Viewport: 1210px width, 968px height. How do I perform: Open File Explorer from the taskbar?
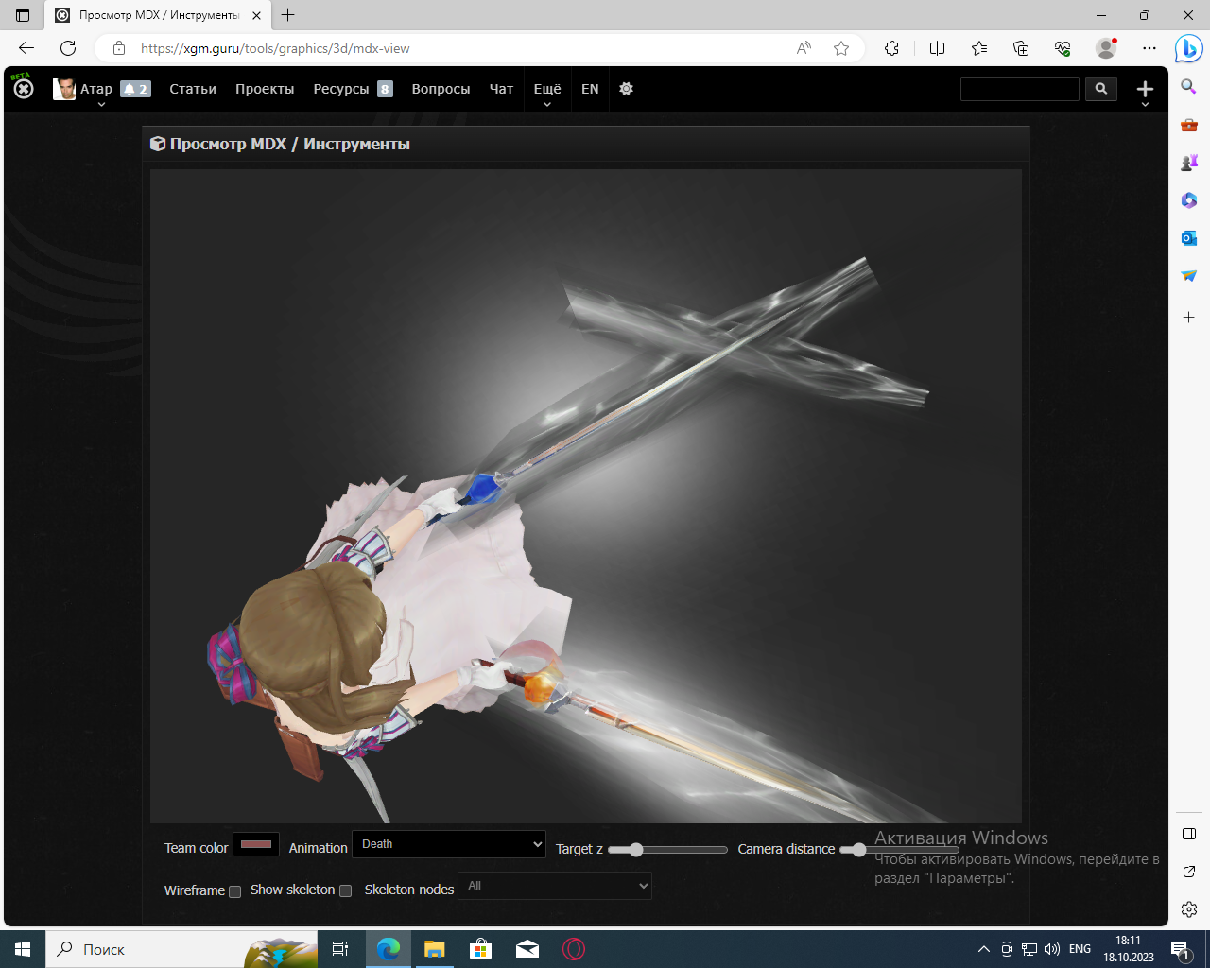pos(434,949)
